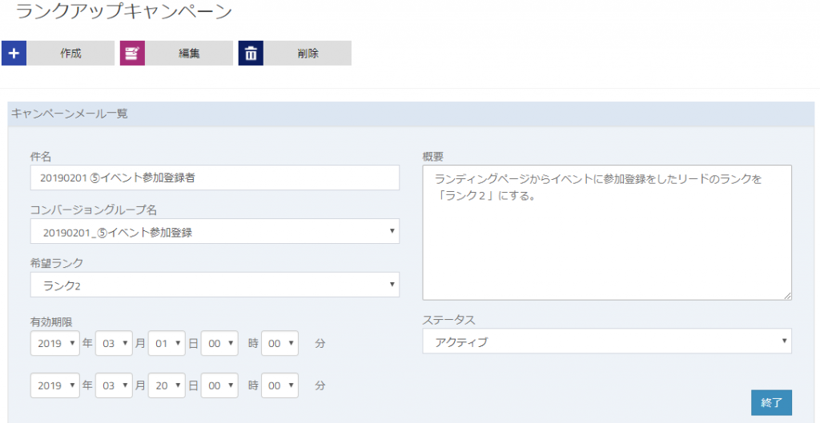Viewport: 820px width, 423px height.
Task: Click the ランクアップキャンペーン page title
Action: tap(124, 11)
